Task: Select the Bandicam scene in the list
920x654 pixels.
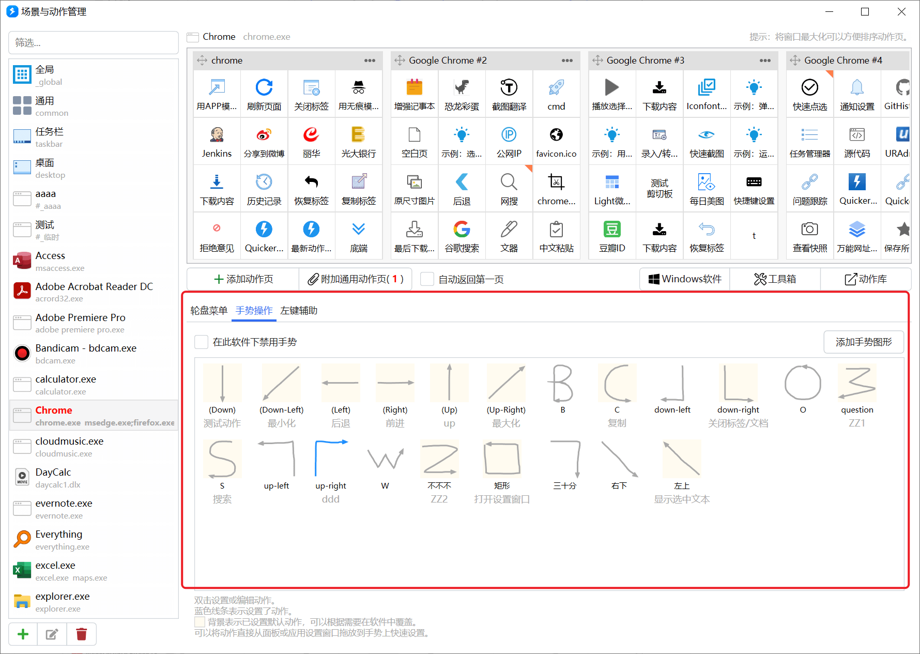Action: click(94, 354)
